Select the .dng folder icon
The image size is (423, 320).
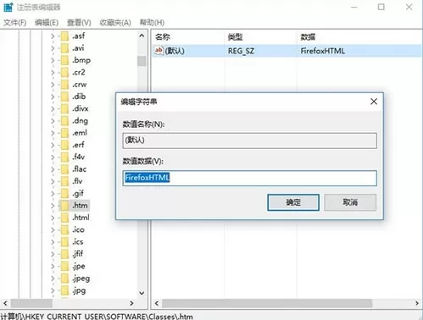pos(64,121)
